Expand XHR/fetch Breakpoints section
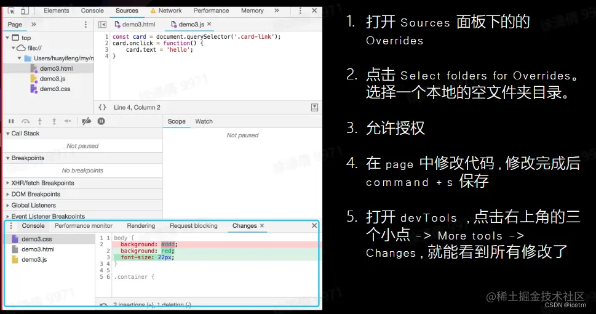This screenshot has height=314, width=596. 7,183
